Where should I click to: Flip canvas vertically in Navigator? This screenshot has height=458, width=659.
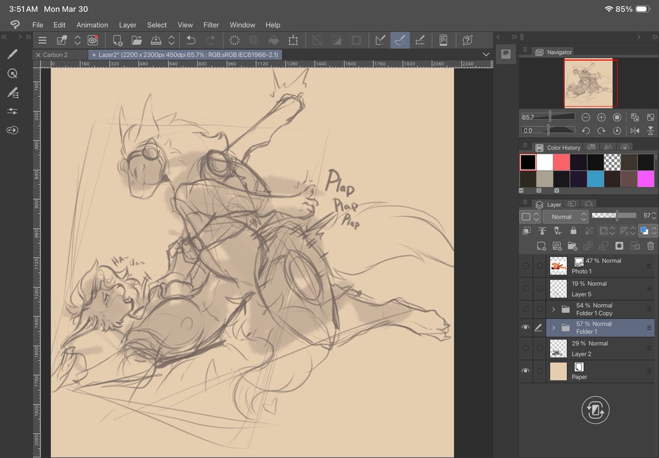point(650,131)
